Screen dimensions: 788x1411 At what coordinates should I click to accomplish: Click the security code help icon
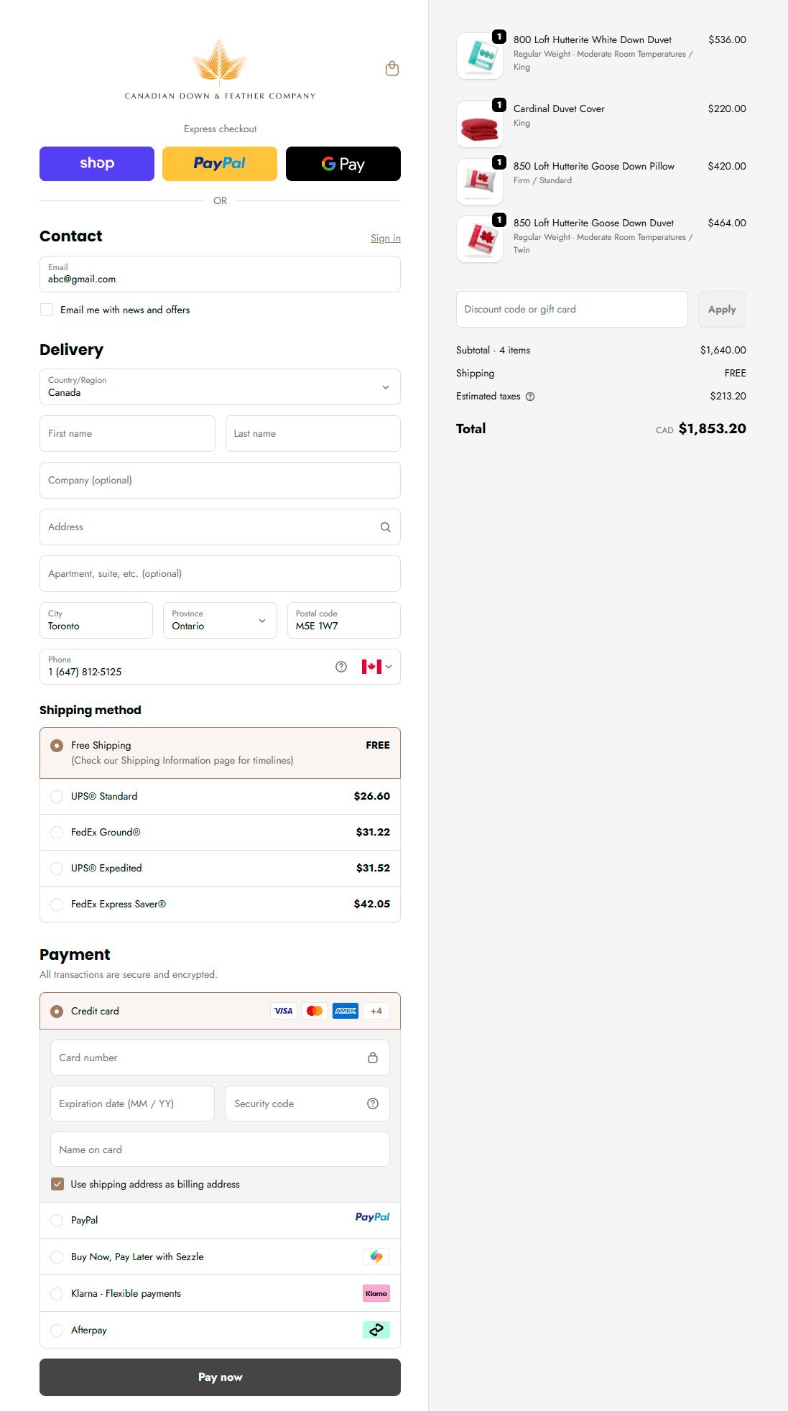coord(373,1104)
